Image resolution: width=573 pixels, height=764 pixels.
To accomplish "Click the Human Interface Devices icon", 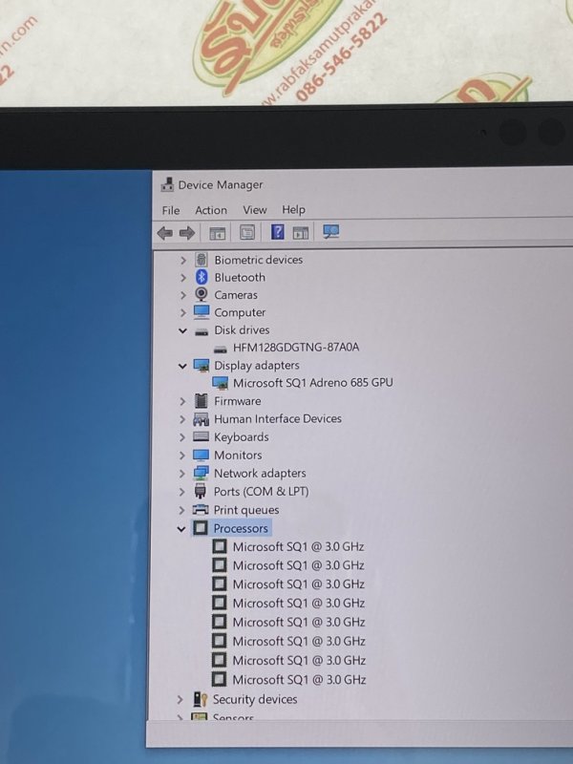I will (201, 419).
